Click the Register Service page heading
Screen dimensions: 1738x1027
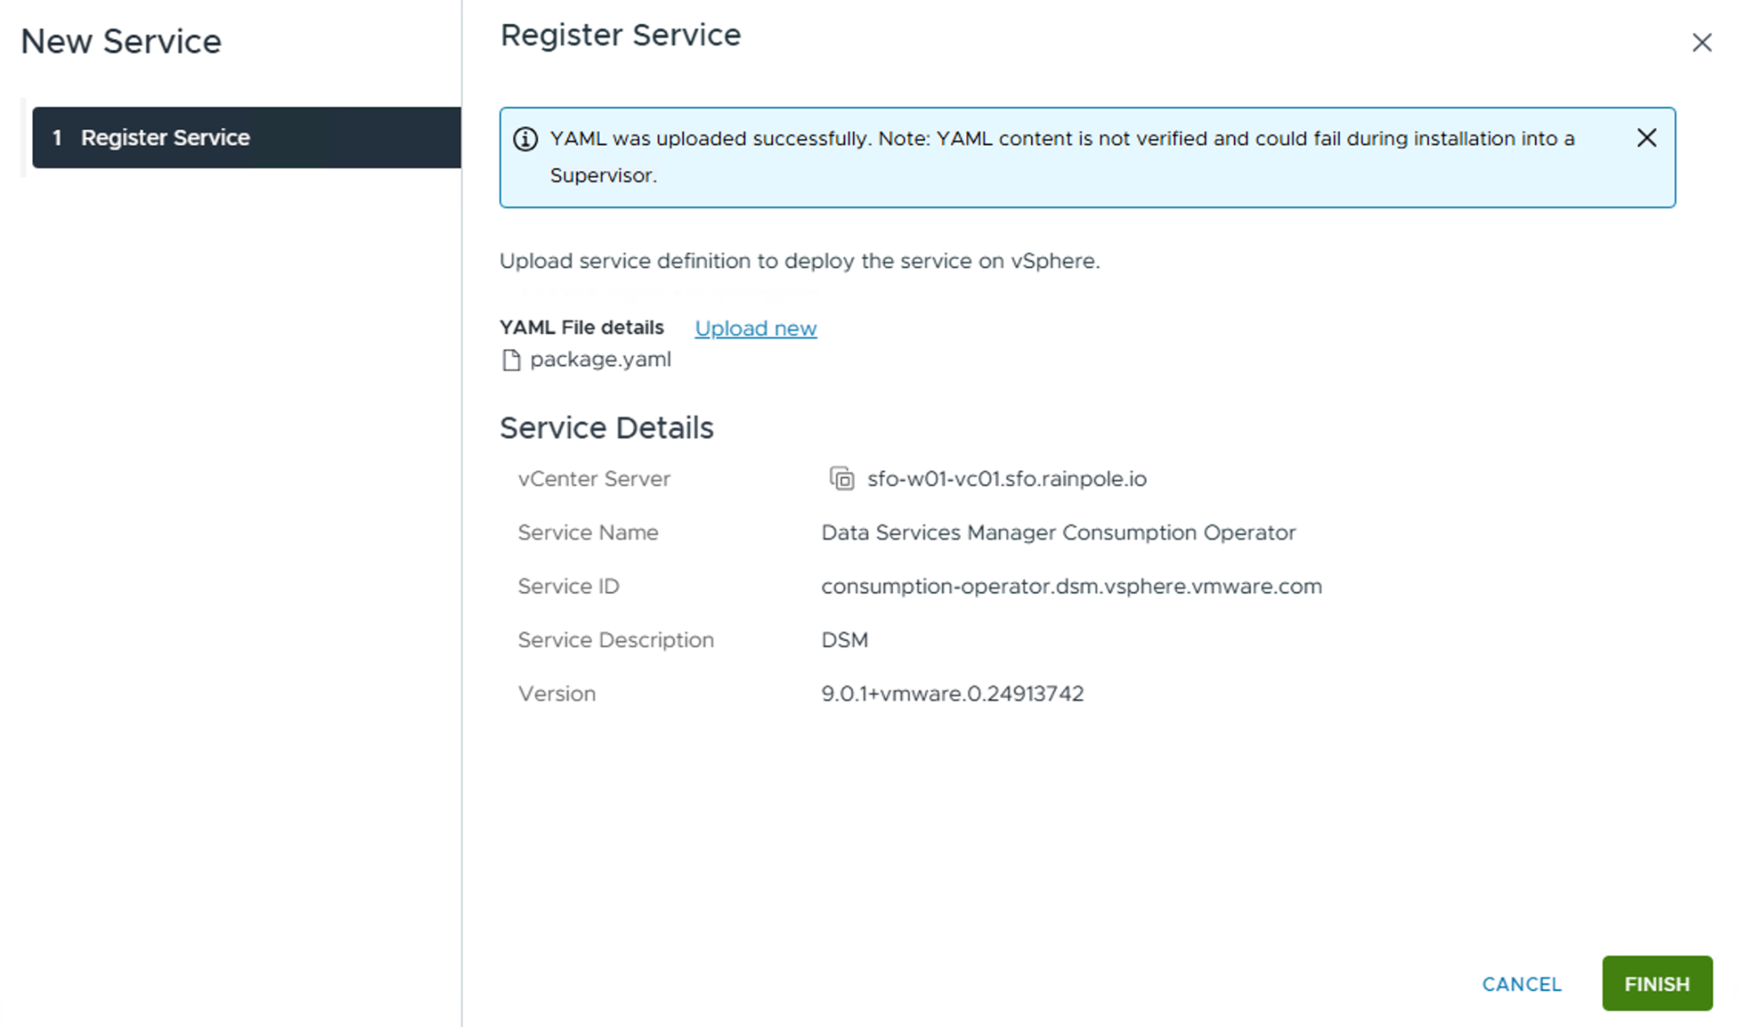pos(620,36)
